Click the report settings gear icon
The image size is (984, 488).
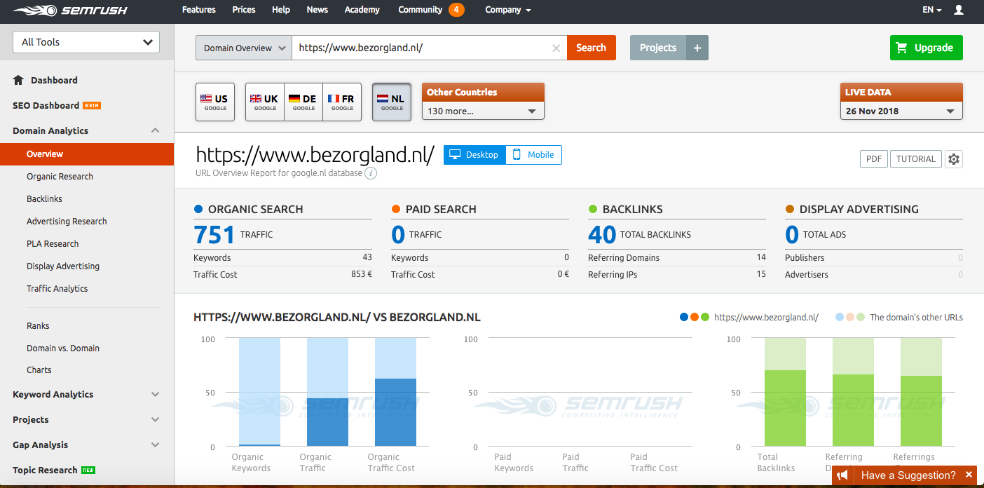(x=953, y=159)
